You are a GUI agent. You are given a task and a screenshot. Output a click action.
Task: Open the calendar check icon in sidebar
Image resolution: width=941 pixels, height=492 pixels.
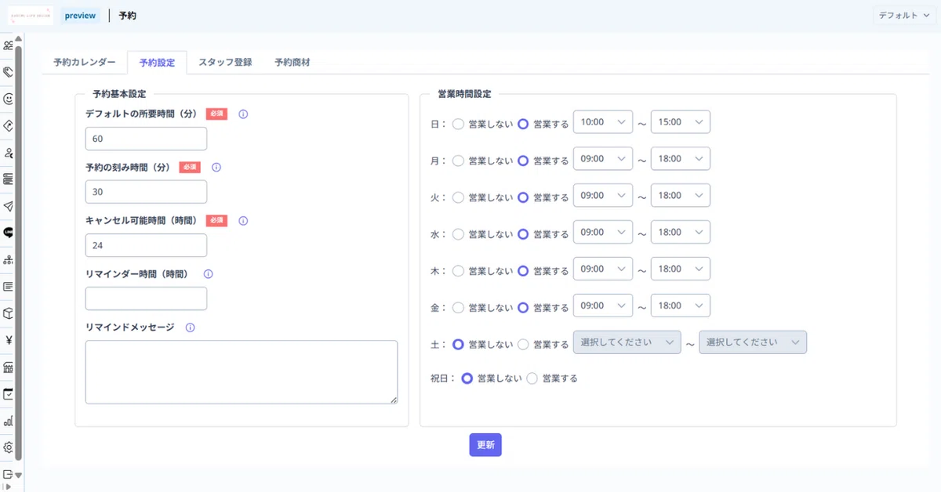point(8,394)
